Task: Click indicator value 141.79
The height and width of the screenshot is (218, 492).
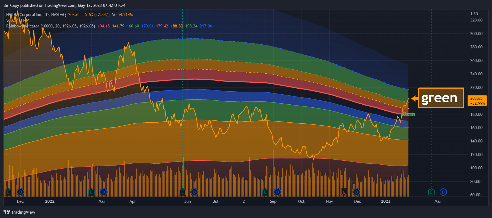Action: click(x=118, y=26)
